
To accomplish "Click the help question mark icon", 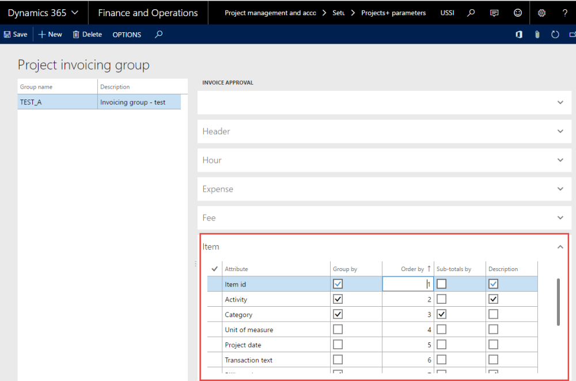I will 564,12.
